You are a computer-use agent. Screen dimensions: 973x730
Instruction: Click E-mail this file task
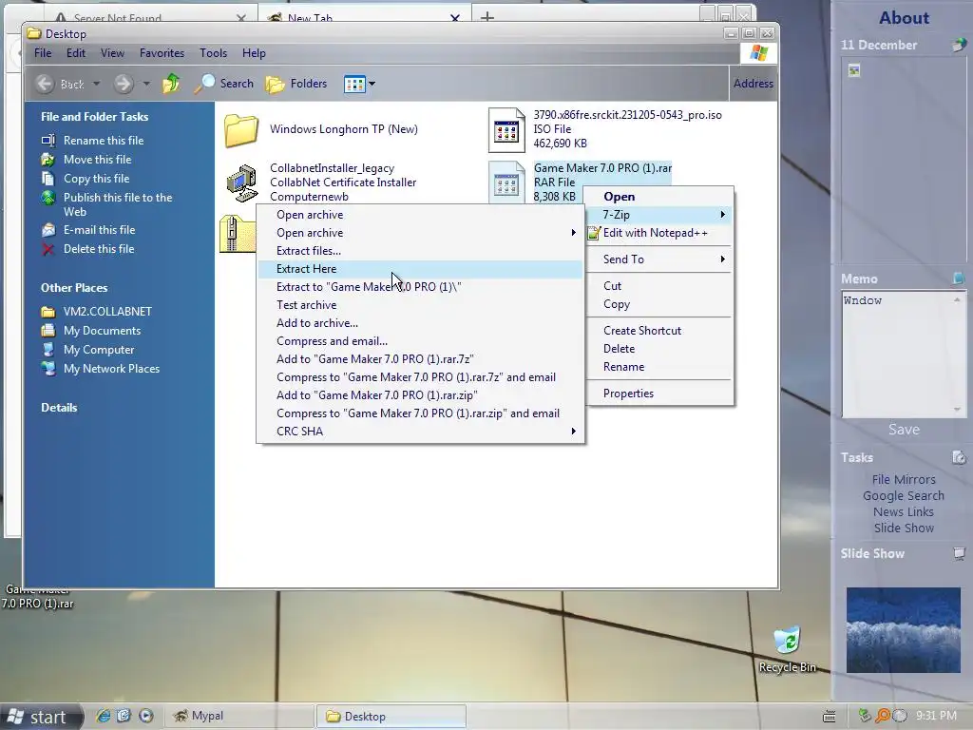pyautogui.click(x=99, y=230)
